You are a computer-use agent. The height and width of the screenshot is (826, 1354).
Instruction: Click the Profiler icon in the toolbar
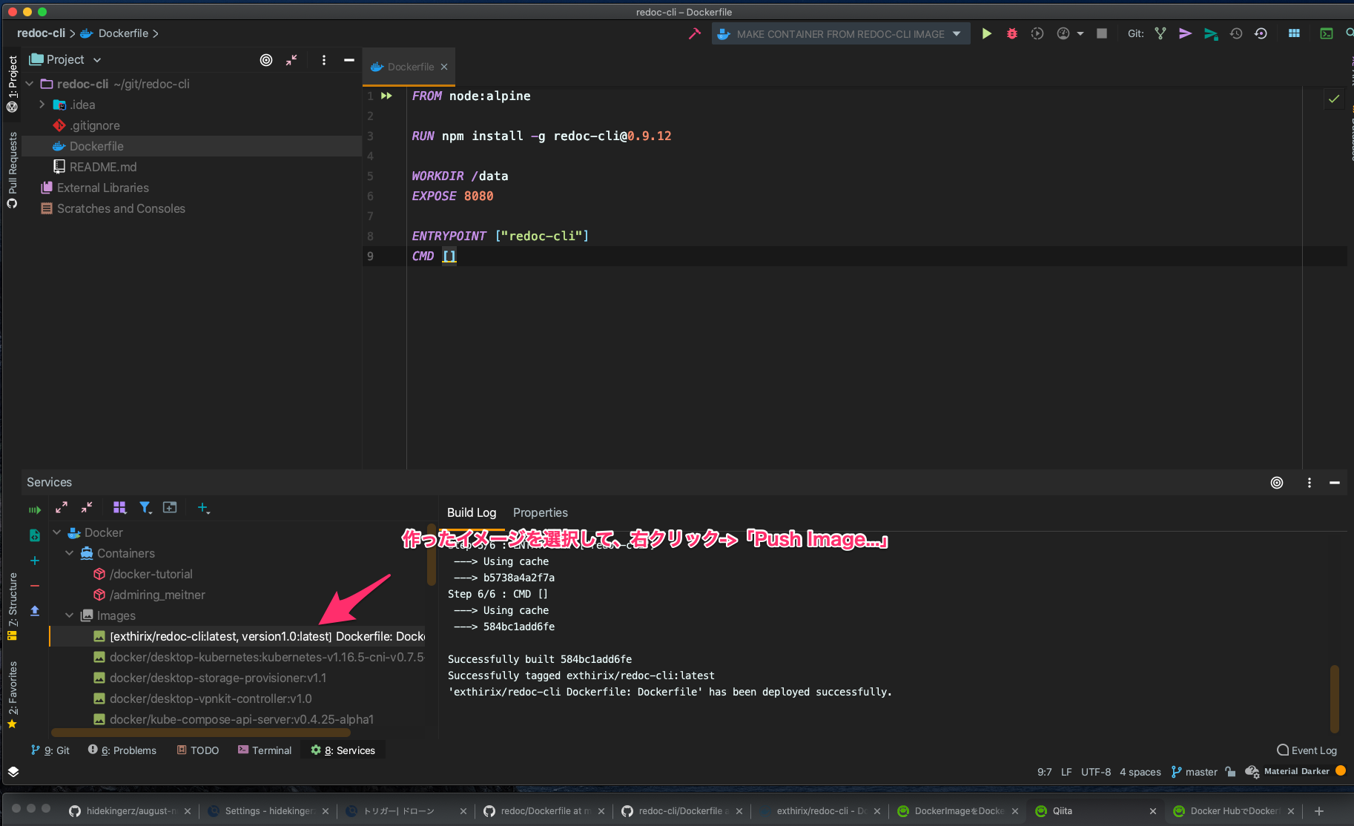1063,33
